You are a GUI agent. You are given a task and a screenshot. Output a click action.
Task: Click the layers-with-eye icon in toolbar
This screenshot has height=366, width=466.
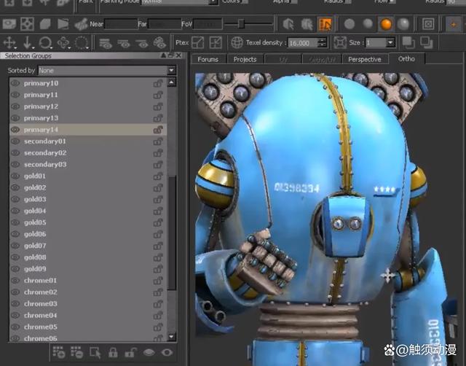105,43
